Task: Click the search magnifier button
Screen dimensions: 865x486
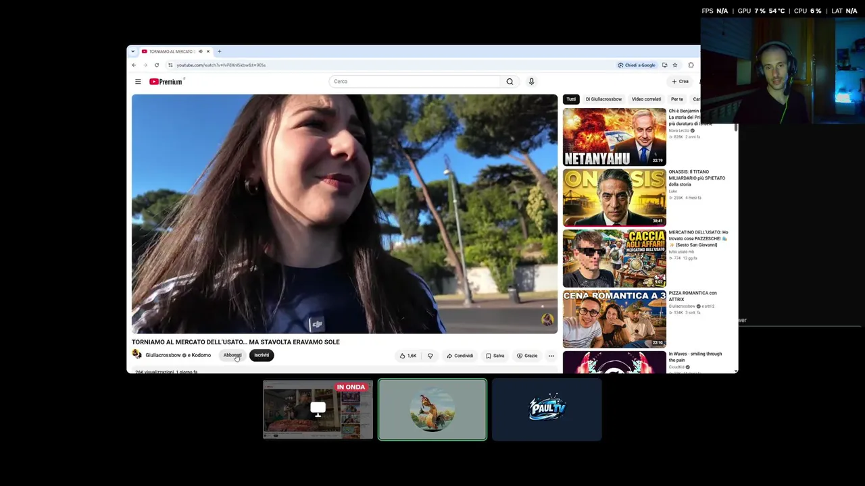Action: point(510,82)
